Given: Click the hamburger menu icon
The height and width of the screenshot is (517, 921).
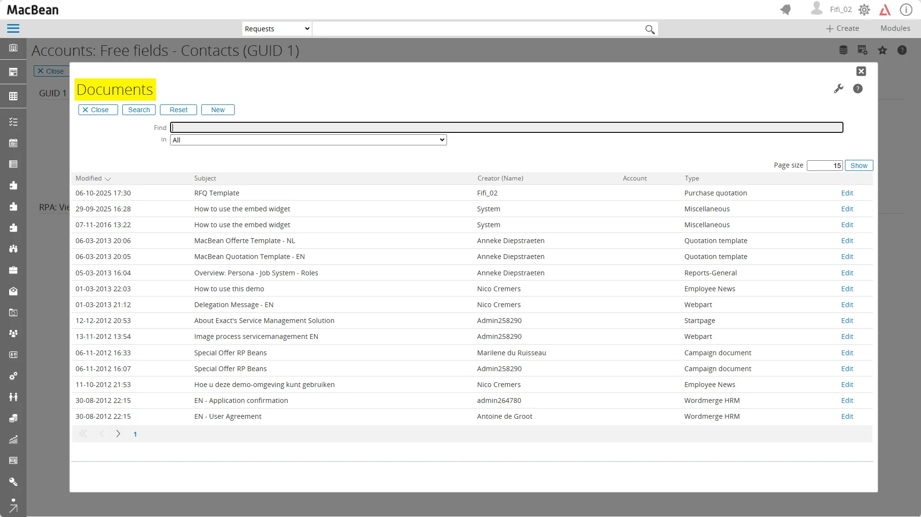Looking at the screenshot, I should tap(13, 28).
